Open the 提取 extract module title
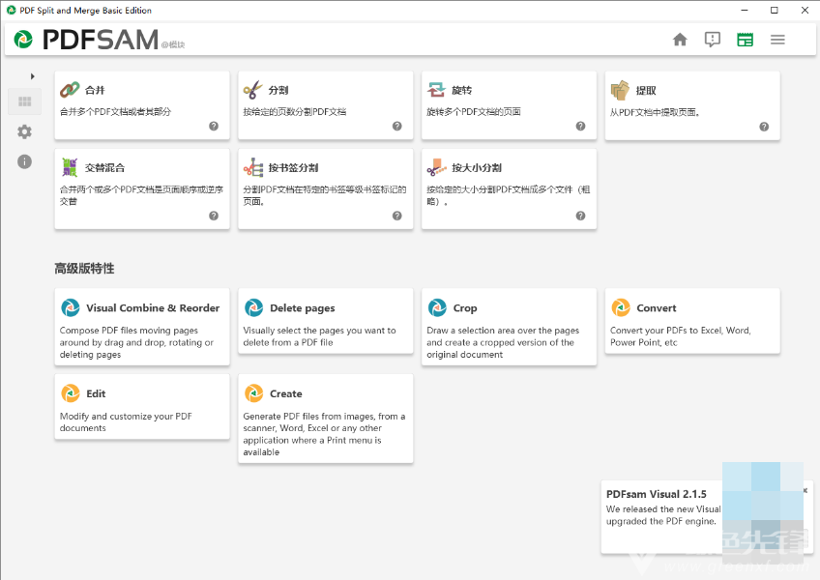This screenshot has height=580, width=820. (646, 91)
